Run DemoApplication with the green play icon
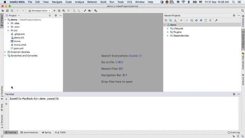This screenshot has width=245, height=138. (x=54, y=11)
